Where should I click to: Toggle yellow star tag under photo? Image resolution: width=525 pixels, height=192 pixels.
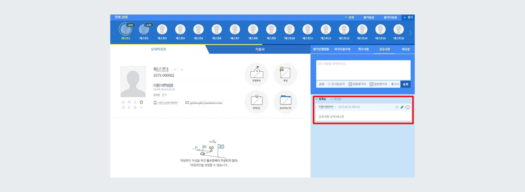point(141,102)
